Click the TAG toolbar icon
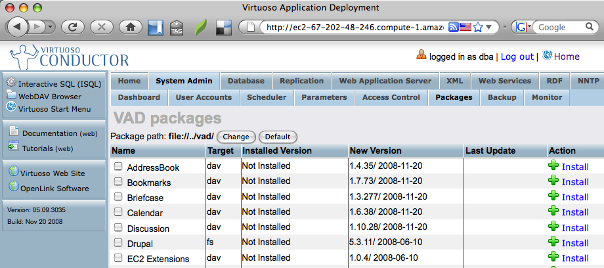Image resolution: width=604 pixels, height=268 pixels. 177,28
